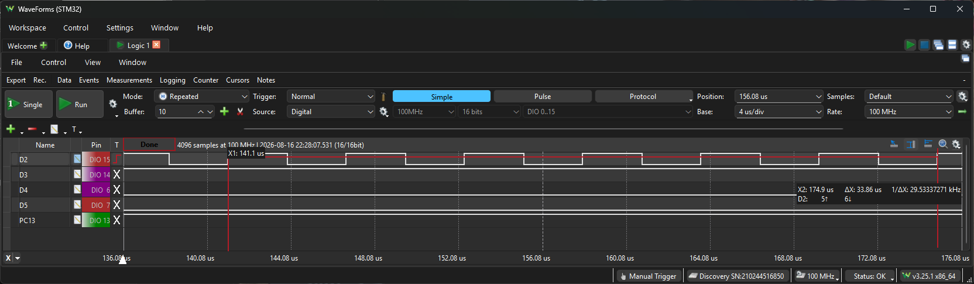
Task: Open the Samples Default dropdown
Action: pos(909,97)
